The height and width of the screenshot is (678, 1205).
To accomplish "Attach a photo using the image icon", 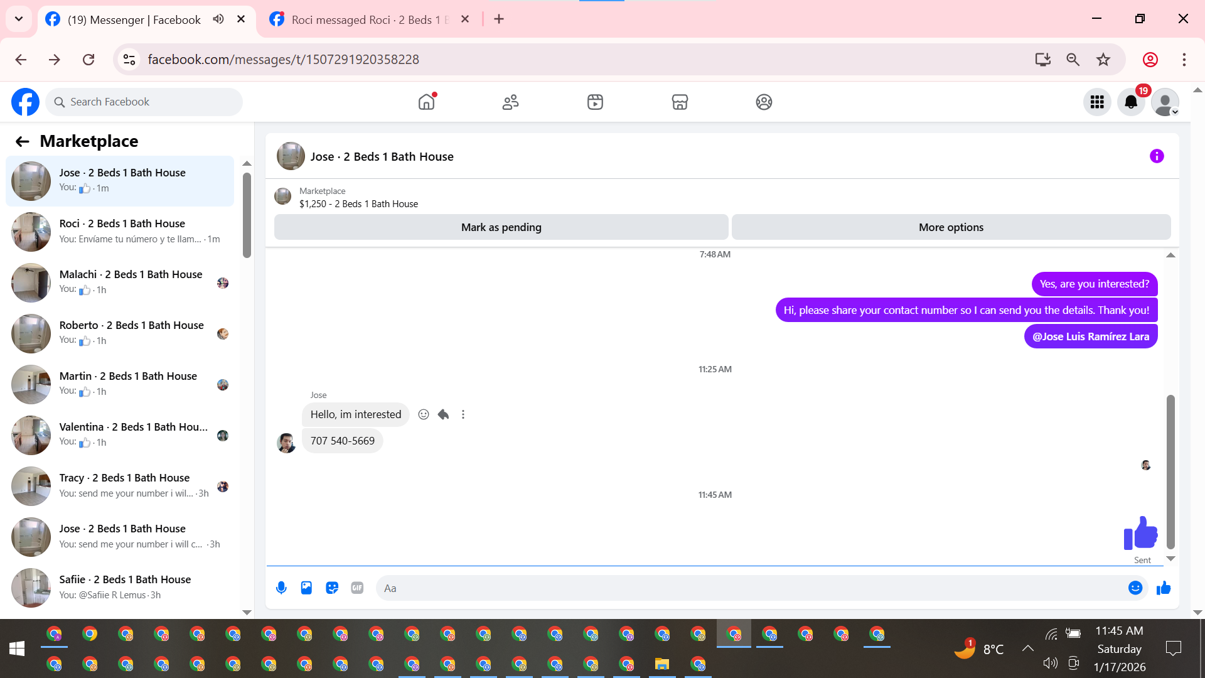I will pos(306,588).
